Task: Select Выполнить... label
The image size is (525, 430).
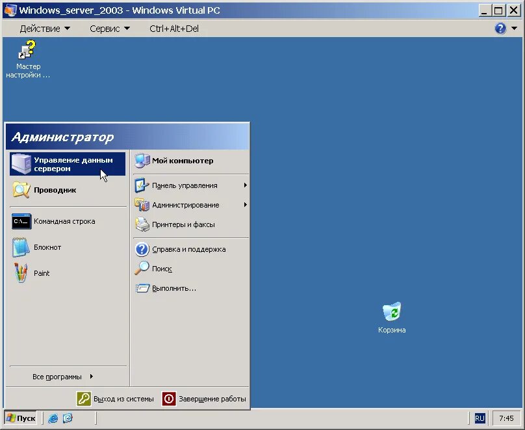Action: 174,288
